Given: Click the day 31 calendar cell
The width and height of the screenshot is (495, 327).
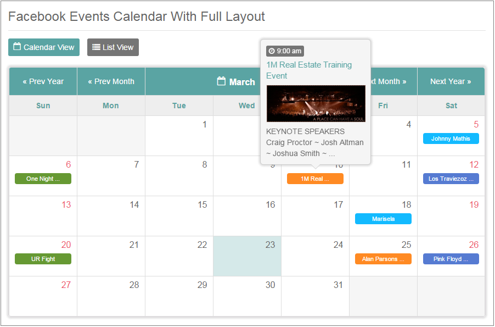Looking at the screenshot, I should (315, 296).
